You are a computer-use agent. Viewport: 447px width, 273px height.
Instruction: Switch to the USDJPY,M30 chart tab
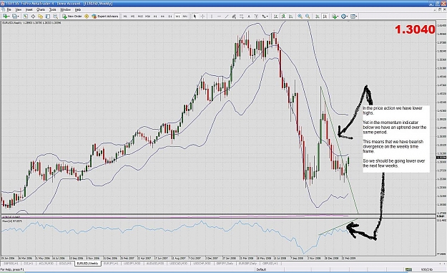pyautogui.click(x=132, y=263)
